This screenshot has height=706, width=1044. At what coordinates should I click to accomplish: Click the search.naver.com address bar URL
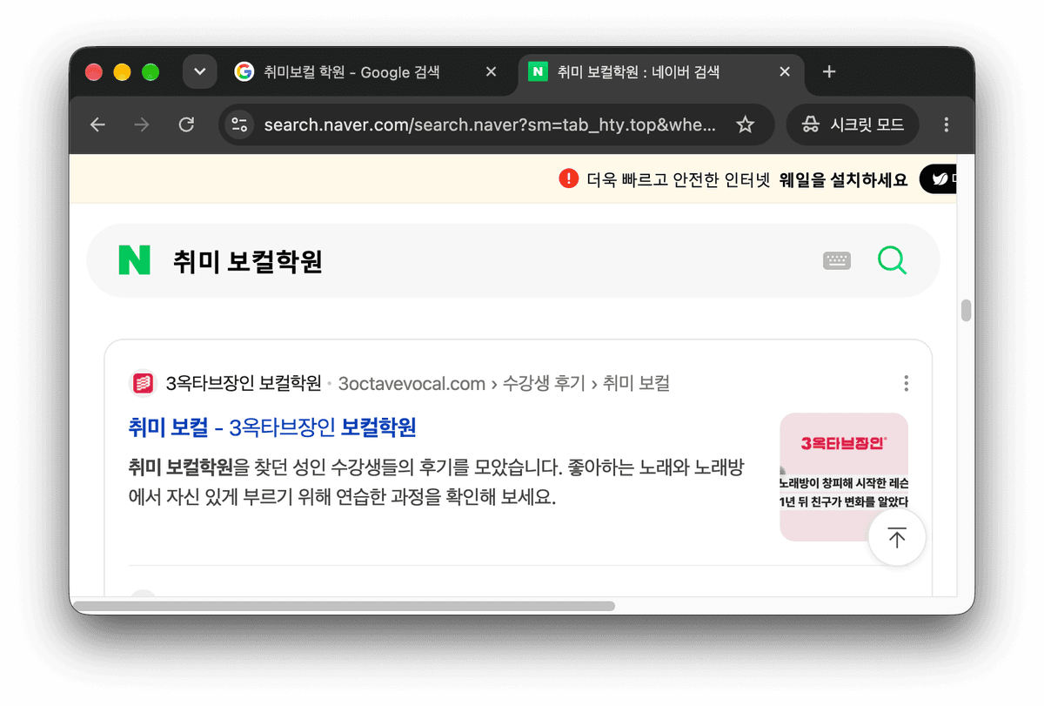coord(490,124)
